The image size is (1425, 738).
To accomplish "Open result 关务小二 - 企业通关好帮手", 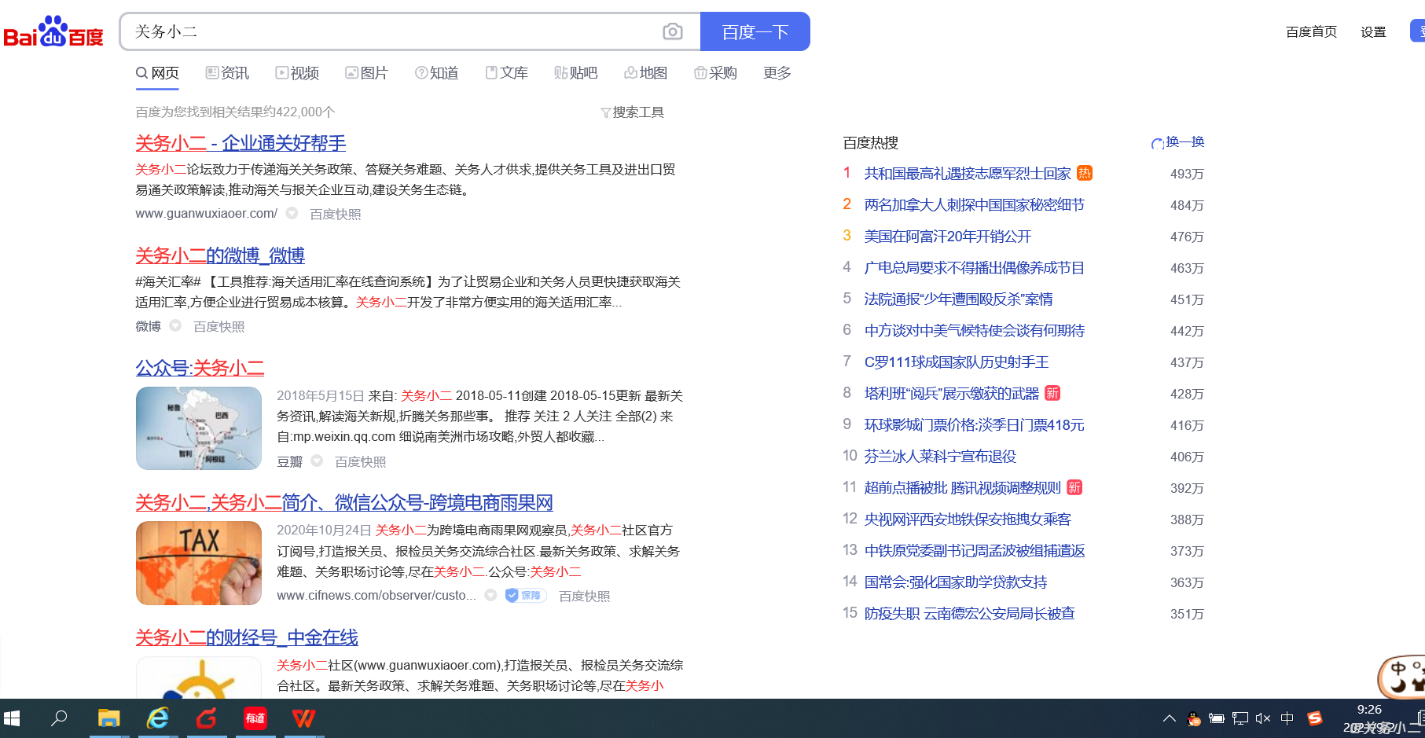I will [241, 143].
